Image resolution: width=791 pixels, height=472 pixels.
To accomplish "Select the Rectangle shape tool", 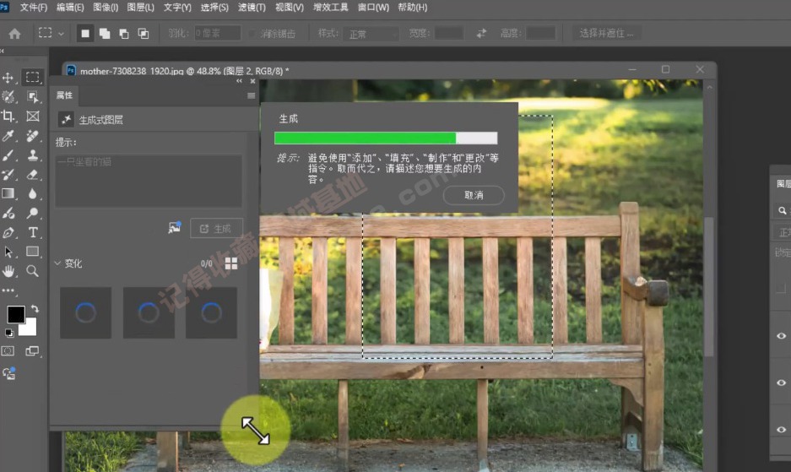I will pyautogui.click(x=33, y=252).
